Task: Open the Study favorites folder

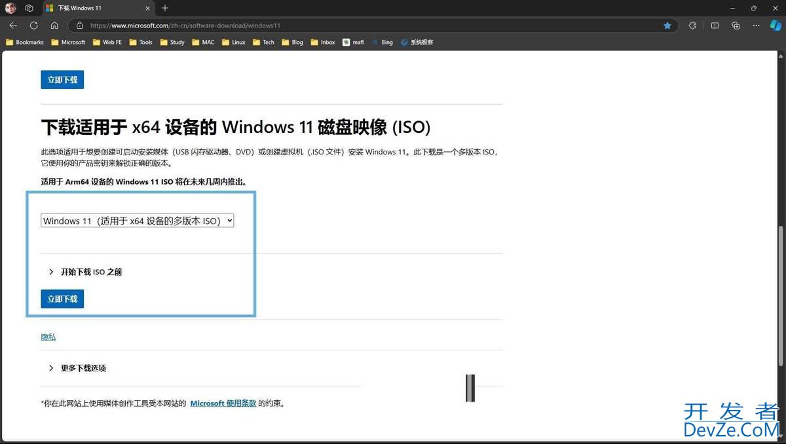Action: point(172,42)
